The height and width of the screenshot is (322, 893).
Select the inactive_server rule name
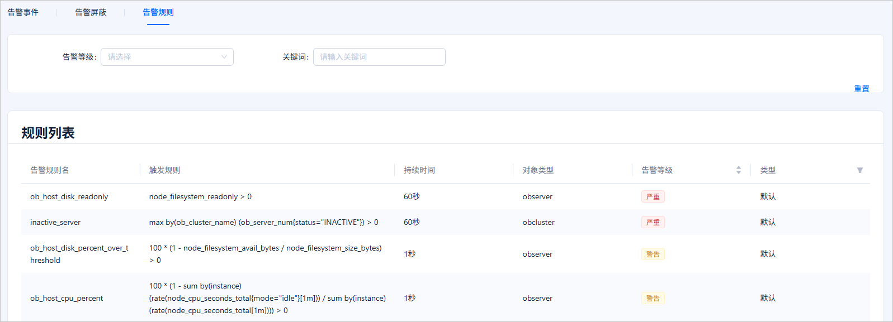click(55, 222)
